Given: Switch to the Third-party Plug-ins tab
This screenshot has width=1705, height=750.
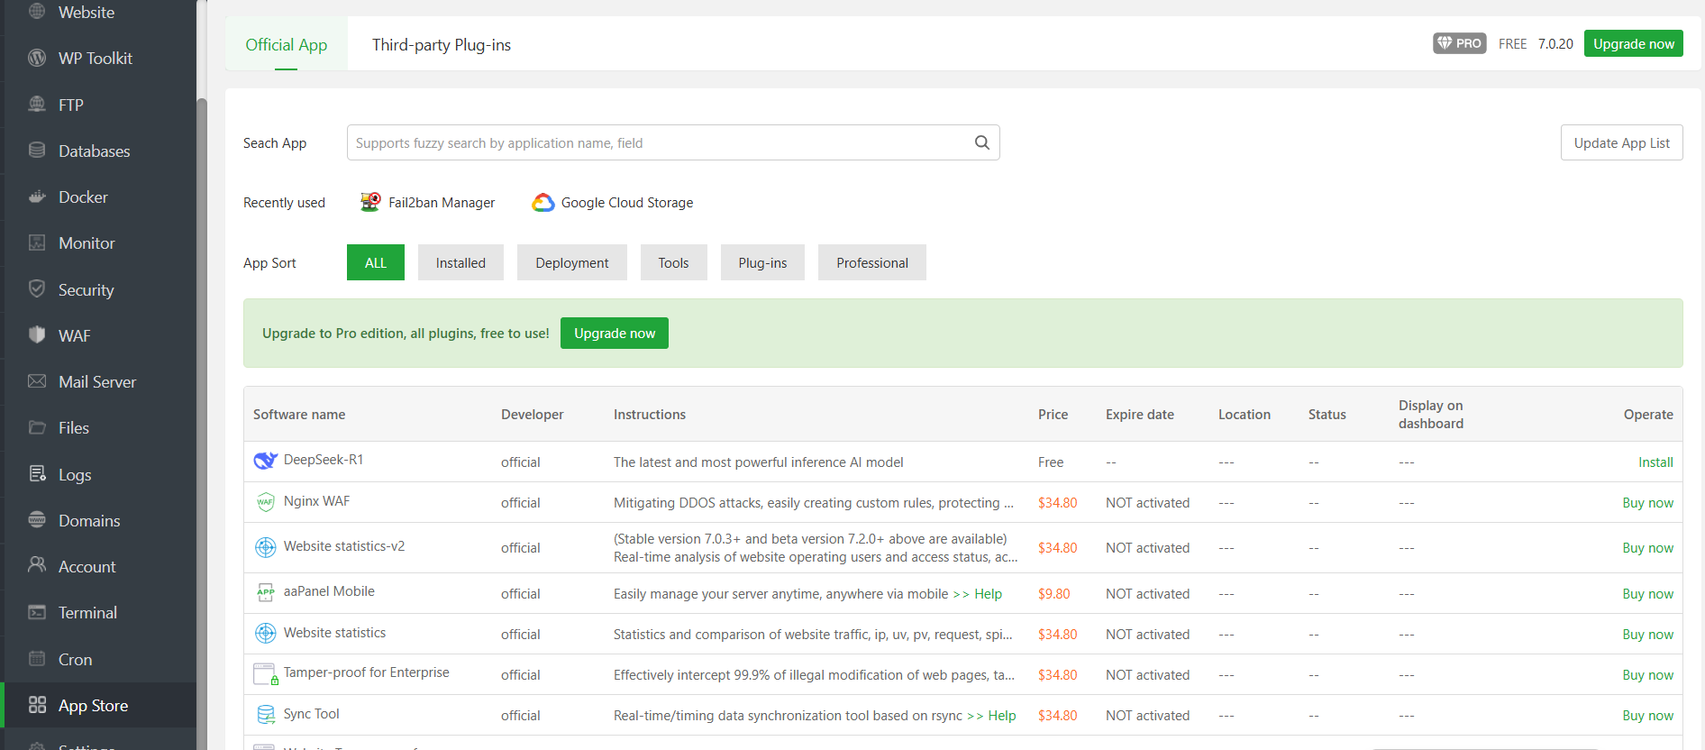Looking at the screenshot, I should (442, 44).
